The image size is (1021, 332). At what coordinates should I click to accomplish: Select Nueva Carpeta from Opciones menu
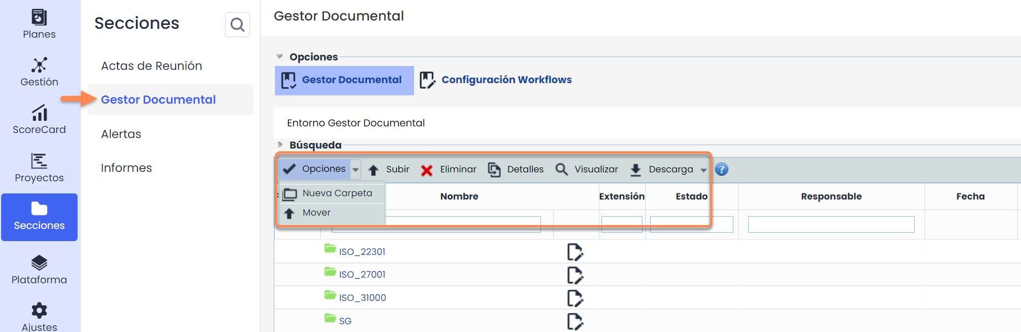336,193
